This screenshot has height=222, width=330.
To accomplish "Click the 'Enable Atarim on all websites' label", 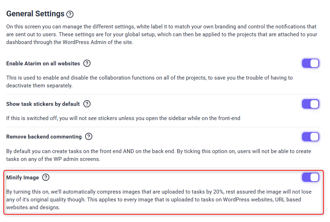I will pos(43,64).
